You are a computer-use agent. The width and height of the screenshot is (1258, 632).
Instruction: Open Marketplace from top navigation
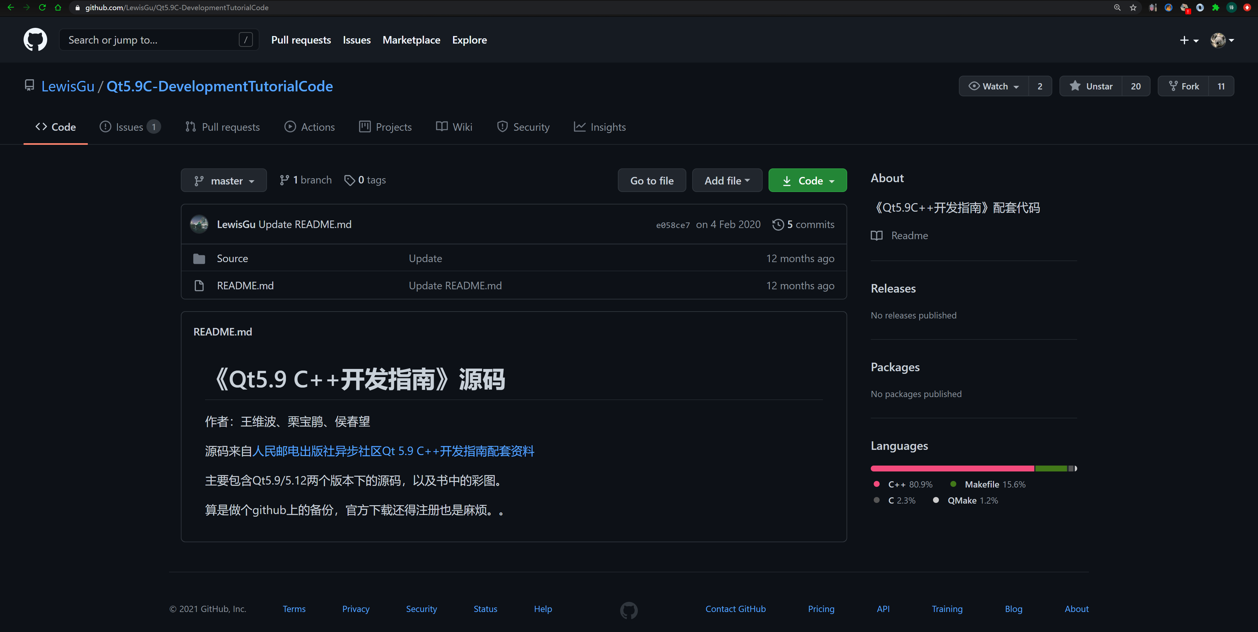(411, 40)
